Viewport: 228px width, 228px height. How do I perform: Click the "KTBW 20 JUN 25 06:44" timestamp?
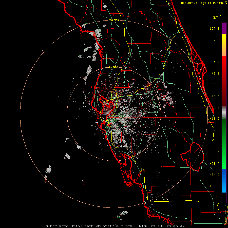[x=162, y=226]
